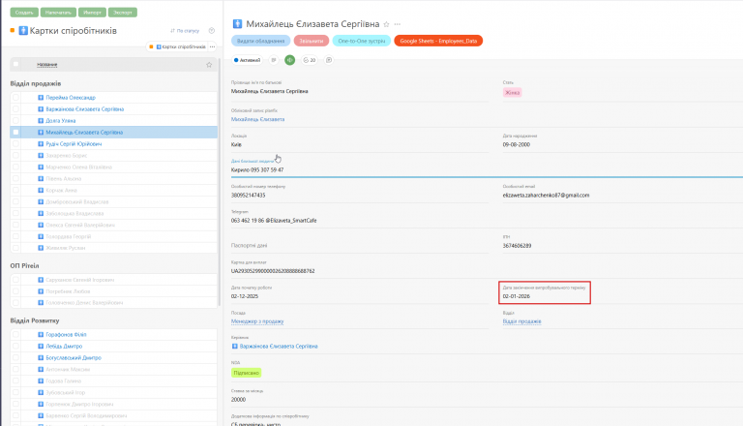Tick the checkbox for Богуславський Дмитро
743x426 pixels.
pyautogui.click(x=15, y=357)
